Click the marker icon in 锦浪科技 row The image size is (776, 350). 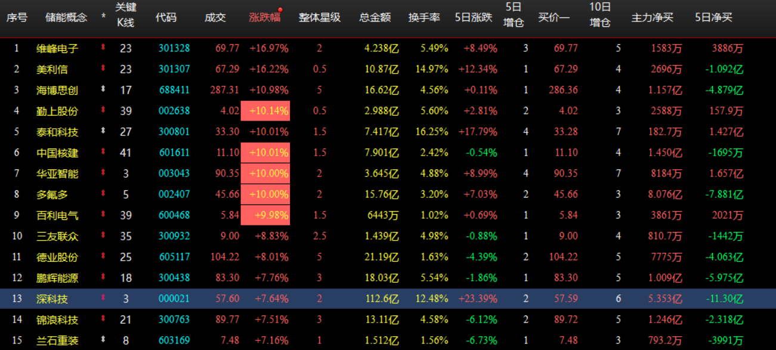(103, 318)
